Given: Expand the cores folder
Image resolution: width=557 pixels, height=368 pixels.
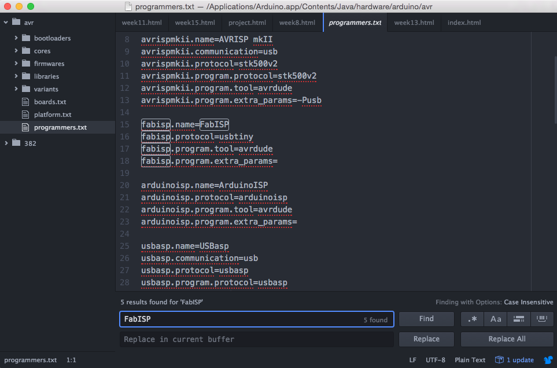Looking at the screenshot, I should click(x=16, y=50).
